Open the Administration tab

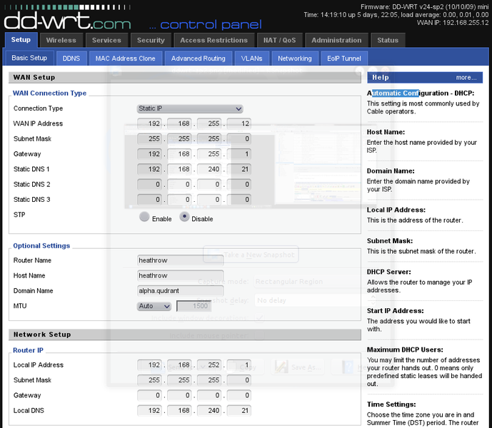click(336, 40)
